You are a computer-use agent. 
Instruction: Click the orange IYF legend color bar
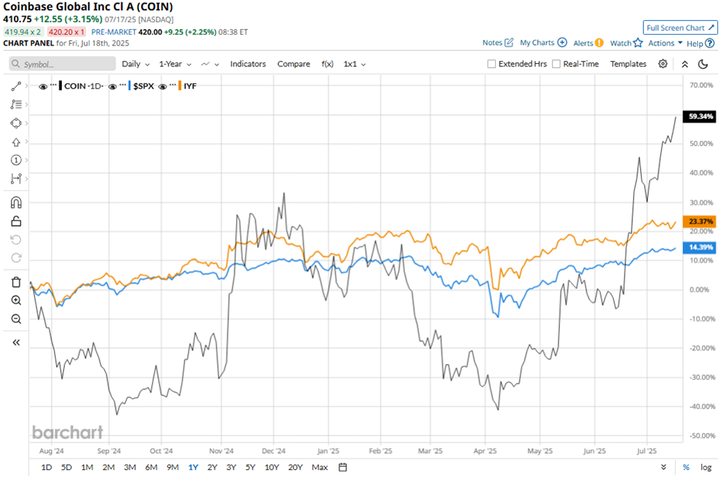(x=180, y=86)
